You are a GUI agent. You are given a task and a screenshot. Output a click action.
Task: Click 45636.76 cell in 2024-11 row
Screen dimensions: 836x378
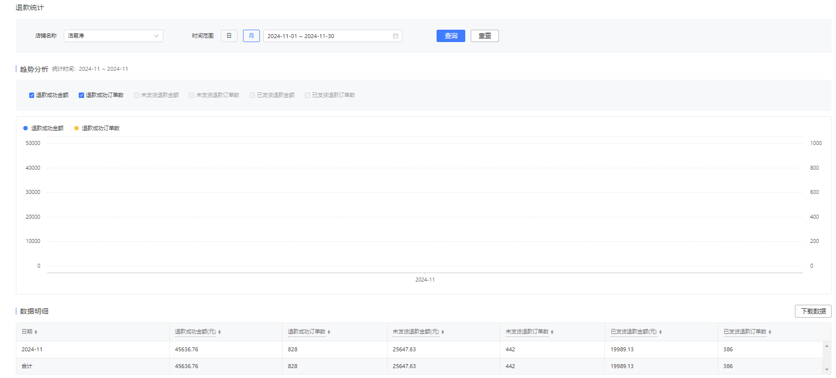(x=187, y=349)
